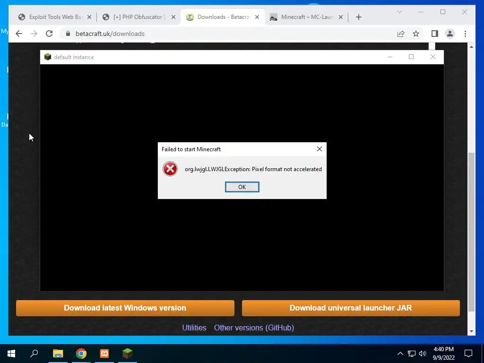Open the Other versions (GitHub) link
This screenshot has height=363, width=484.
(x=254, y=328)
